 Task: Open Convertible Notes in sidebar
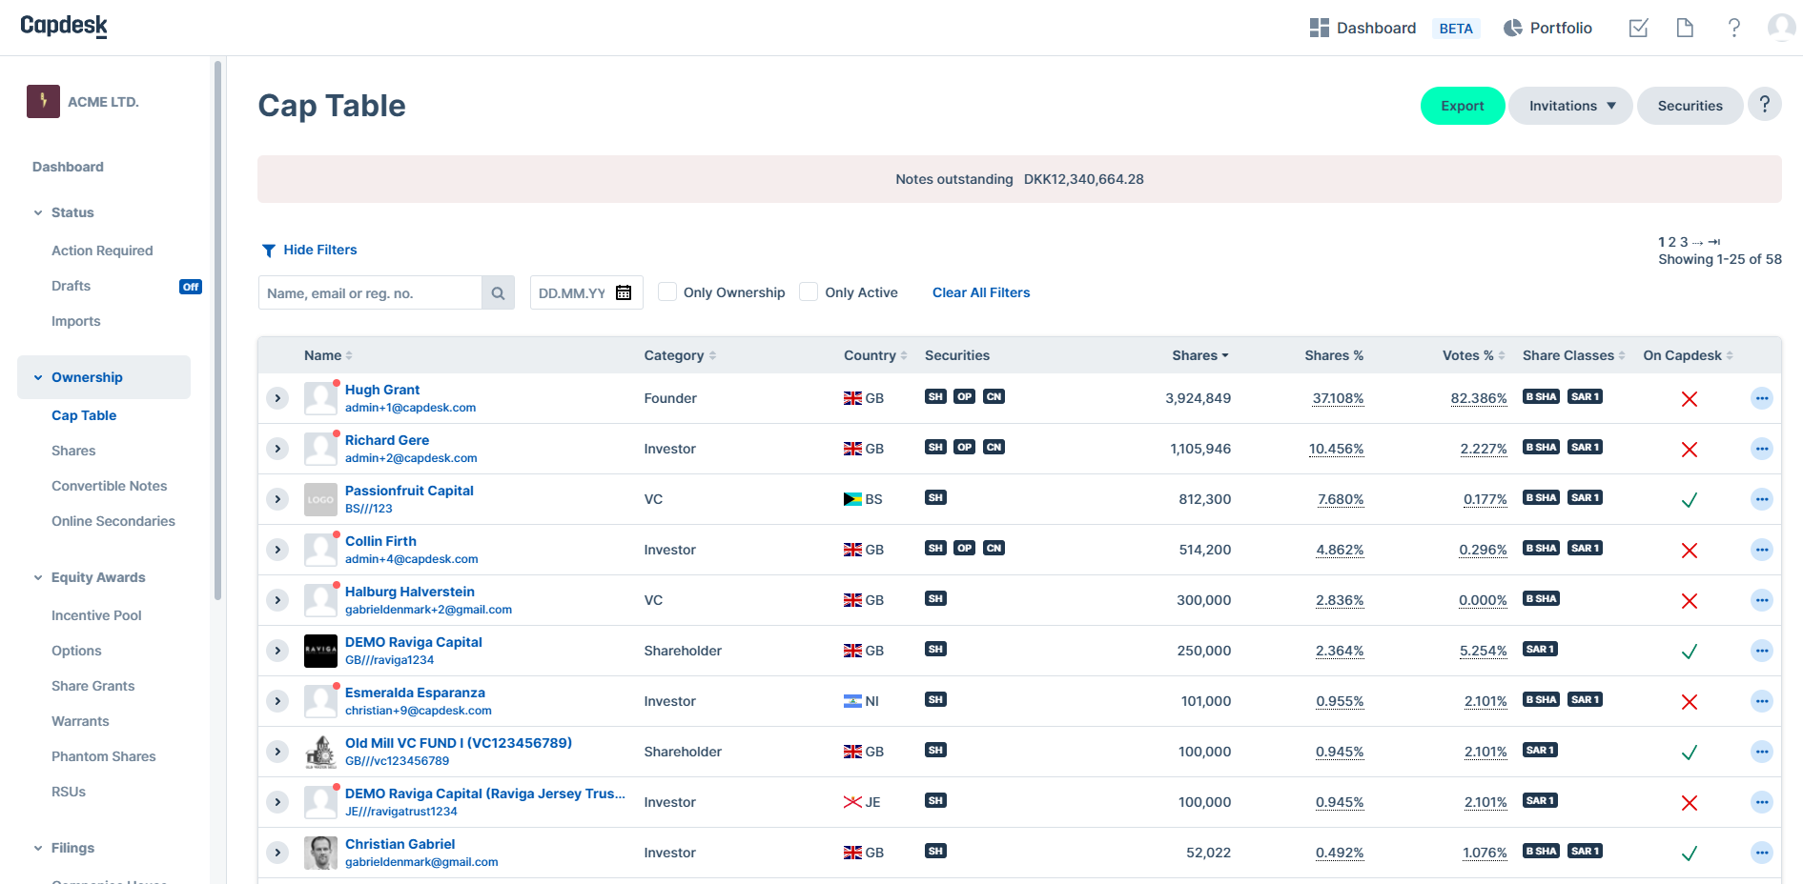[x=109, y=486]
